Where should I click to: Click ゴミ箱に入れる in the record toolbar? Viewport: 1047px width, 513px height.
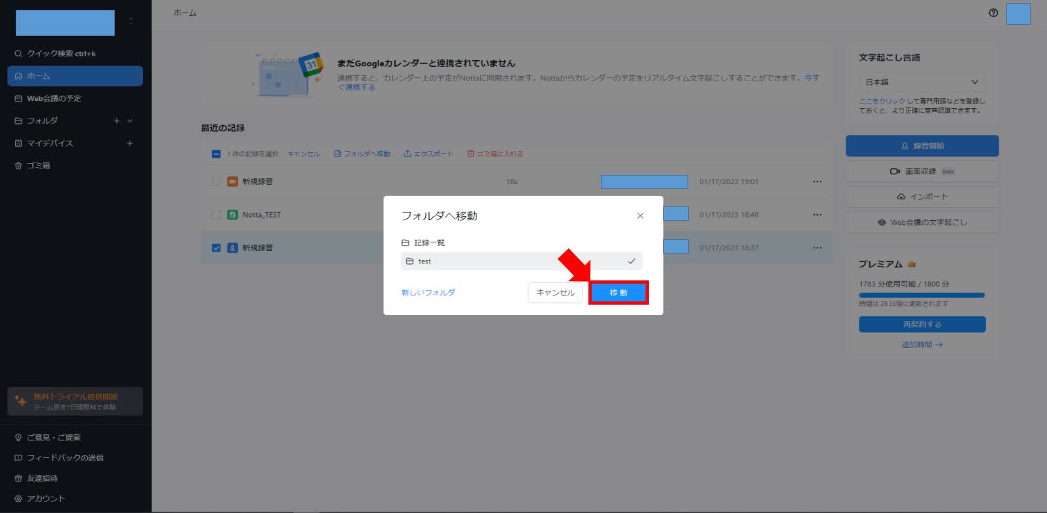coord(495,154)
